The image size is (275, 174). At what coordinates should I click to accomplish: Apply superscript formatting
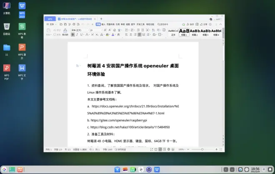92,35
